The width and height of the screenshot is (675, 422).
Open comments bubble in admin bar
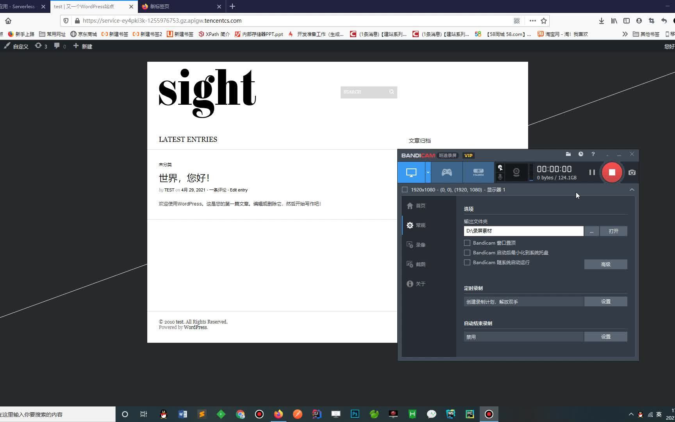point(60,46)
